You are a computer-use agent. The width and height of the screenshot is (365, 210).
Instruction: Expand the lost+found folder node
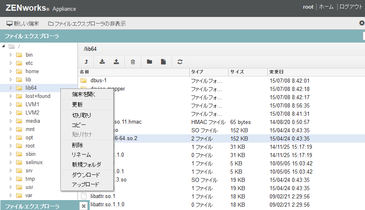[11, 96]
